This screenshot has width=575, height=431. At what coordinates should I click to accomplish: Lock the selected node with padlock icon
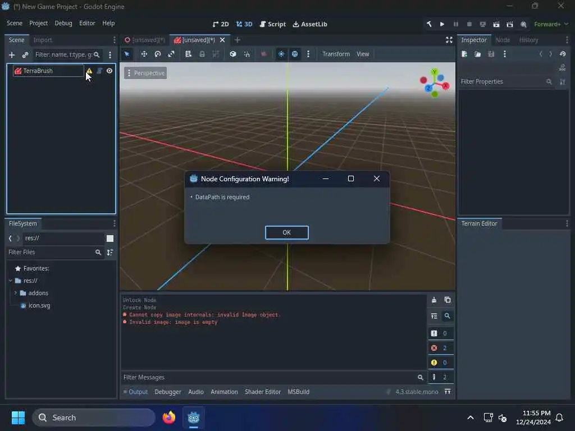click(202, 54)
